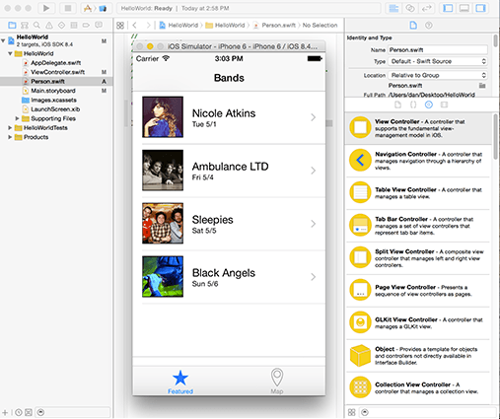Image resolution: width=500 pixels, height=419 pixels.
Task: Choose file location with folder icon
Action: tap(482, 86)
